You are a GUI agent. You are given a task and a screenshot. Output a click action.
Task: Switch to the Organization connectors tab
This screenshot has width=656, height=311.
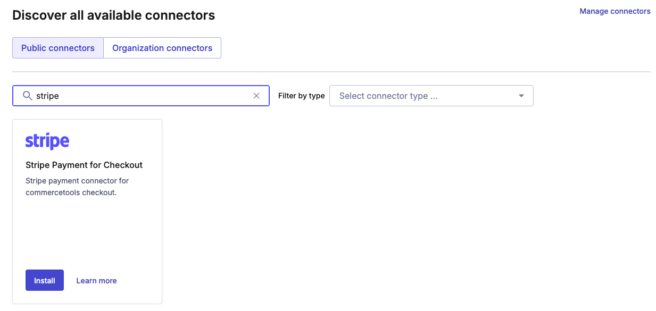(162, 48)
